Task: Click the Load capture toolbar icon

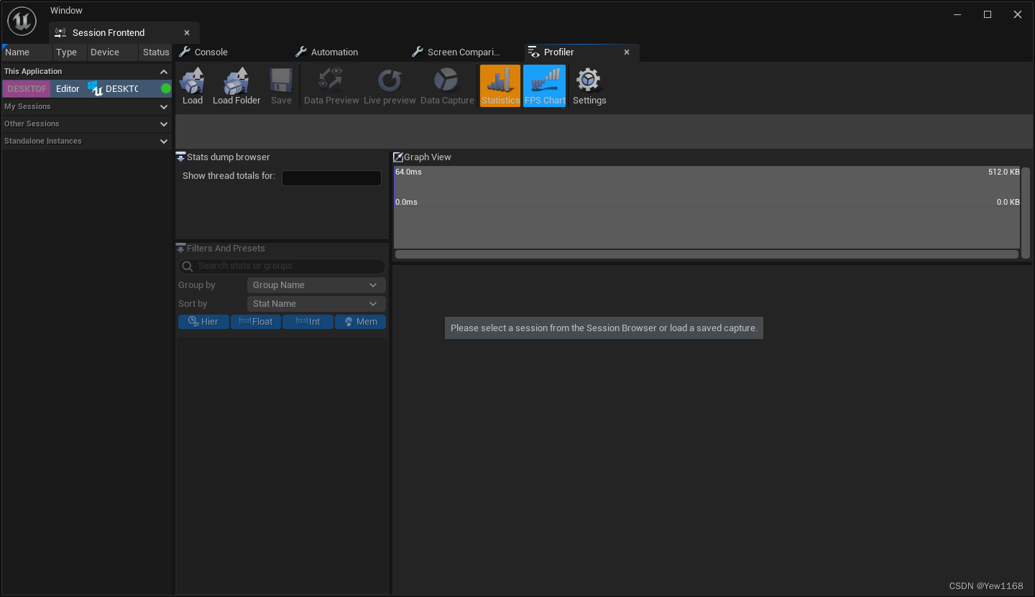Action: click(193, 80)
